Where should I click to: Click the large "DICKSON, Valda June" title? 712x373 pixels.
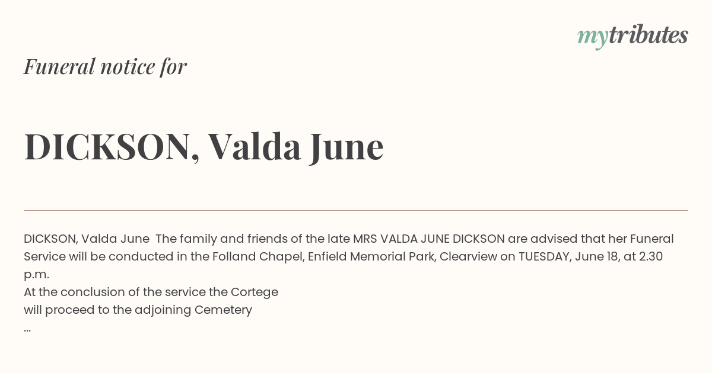click(x=204, y=146)
